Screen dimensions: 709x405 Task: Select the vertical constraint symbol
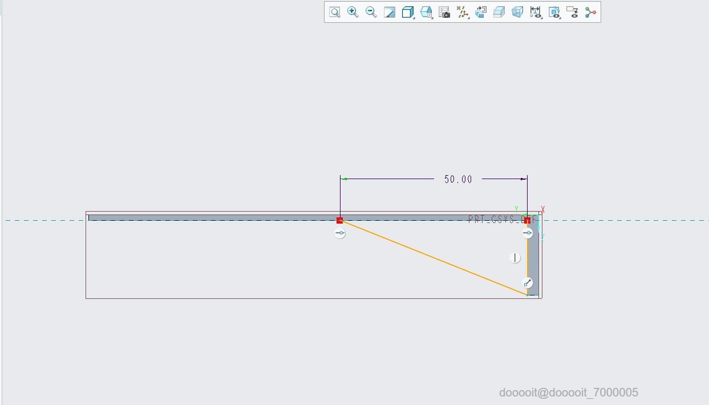pyautogui.click(x=515, y=258)
